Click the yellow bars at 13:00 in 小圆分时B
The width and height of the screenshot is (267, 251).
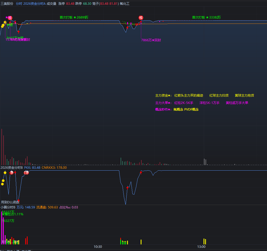coord(205,241)
